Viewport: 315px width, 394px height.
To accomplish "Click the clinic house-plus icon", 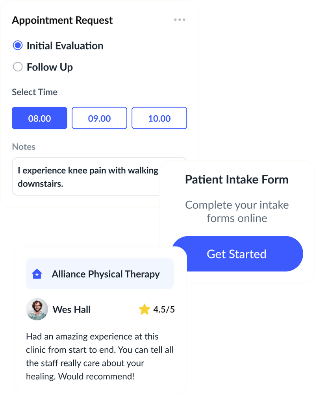I will [37, 274].
